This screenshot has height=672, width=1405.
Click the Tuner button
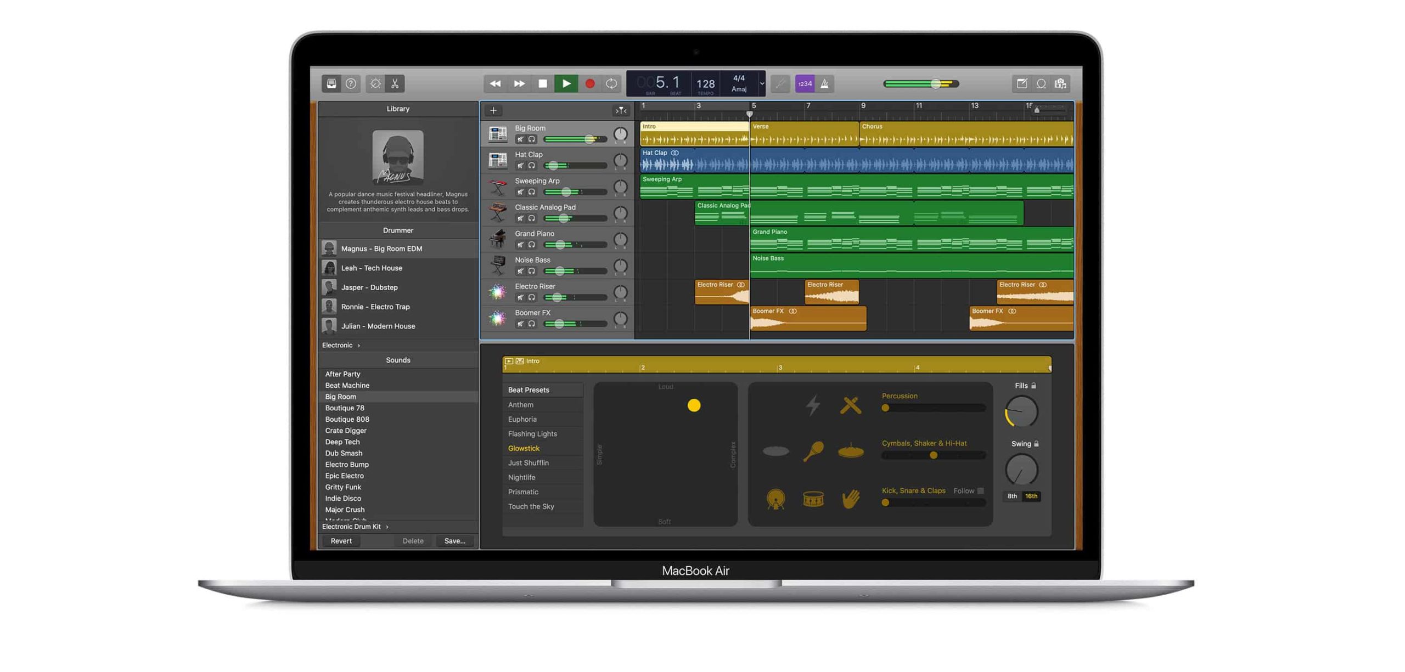[x=780, y=83]
